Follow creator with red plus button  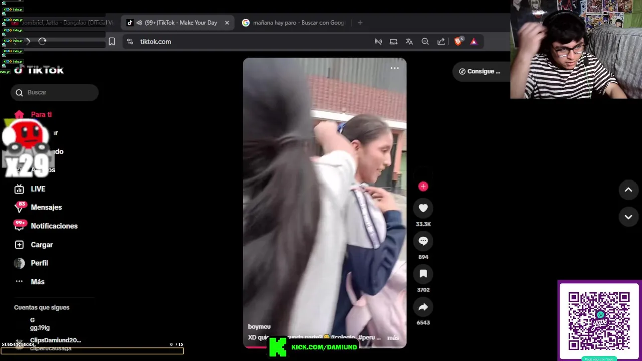click(x=423, y=186)
